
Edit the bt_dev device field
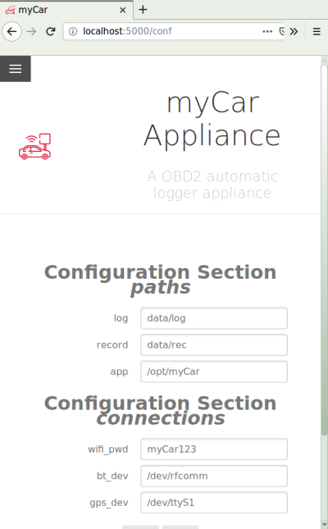tap(214, 476)
